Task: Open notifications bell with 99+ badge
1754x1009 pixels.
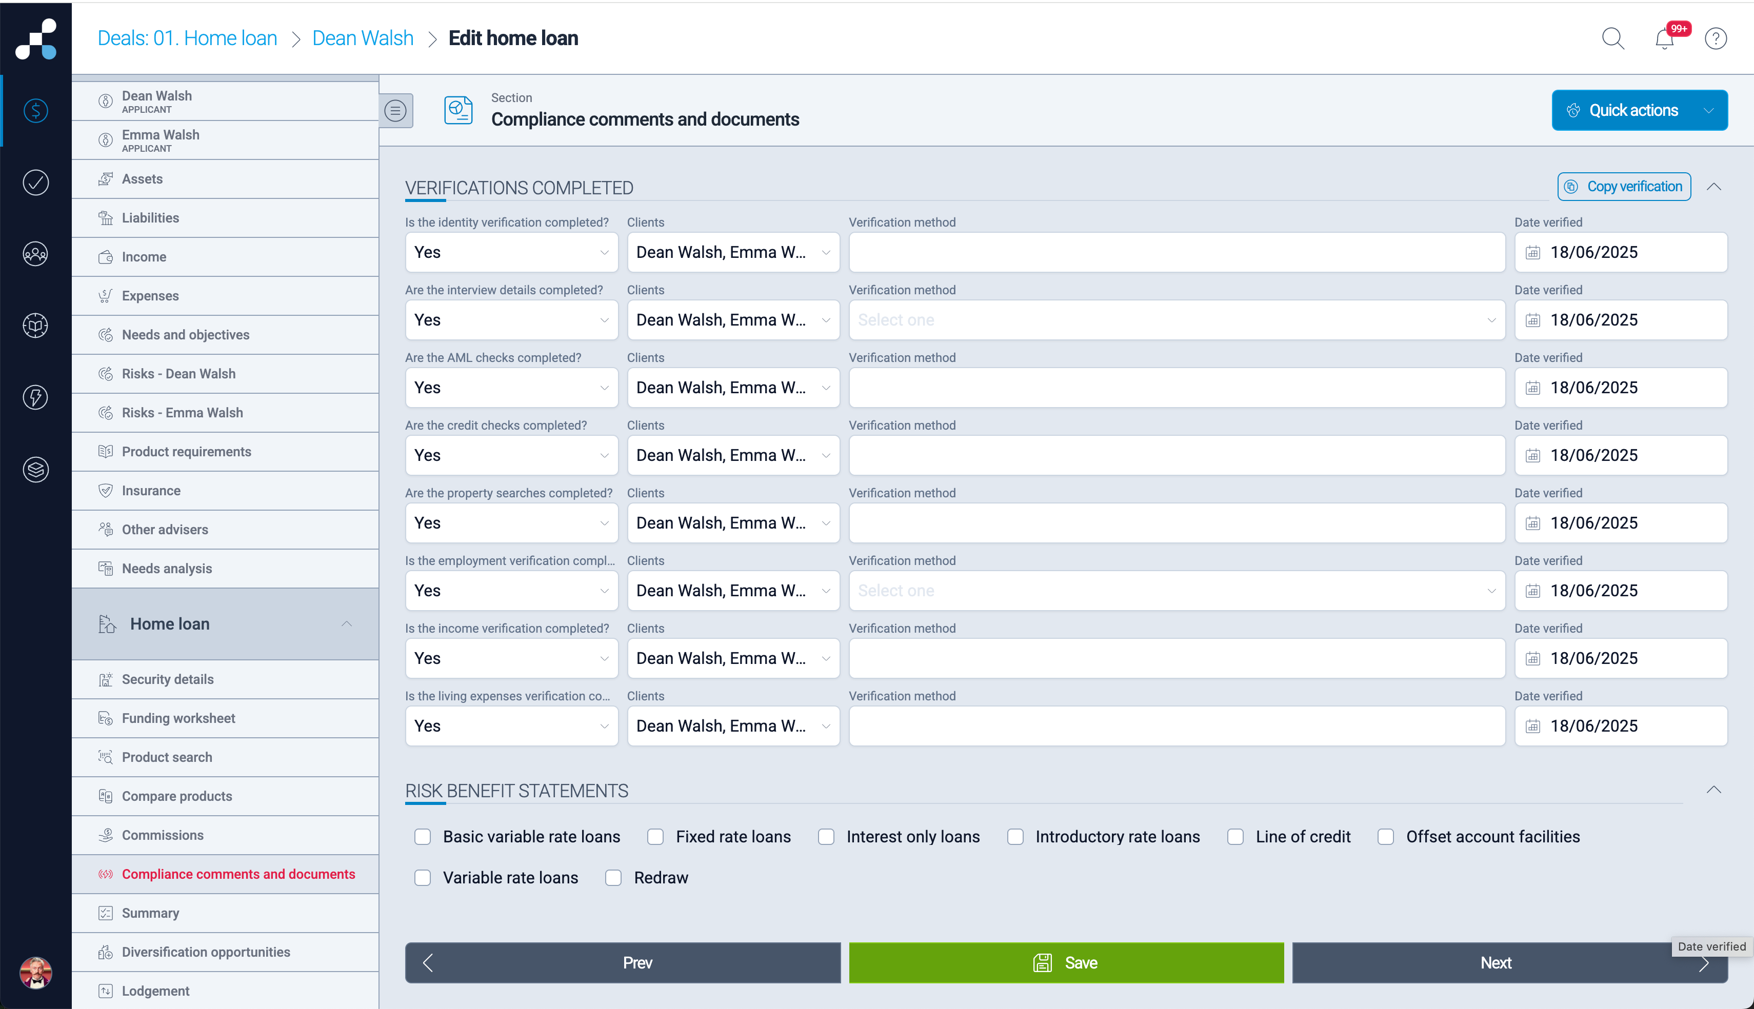Action: tap(1665, 38)
